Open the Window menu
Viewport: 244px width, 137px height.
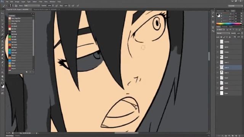53,2
